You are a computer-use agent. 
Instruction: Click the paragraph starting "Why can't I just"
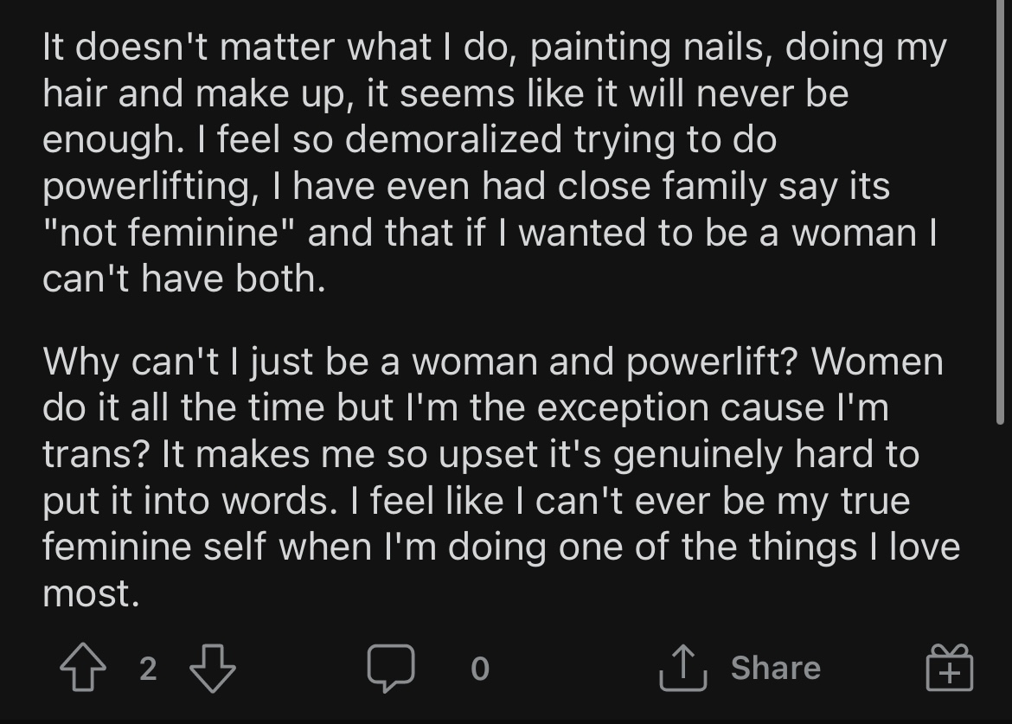click(501, 477)
